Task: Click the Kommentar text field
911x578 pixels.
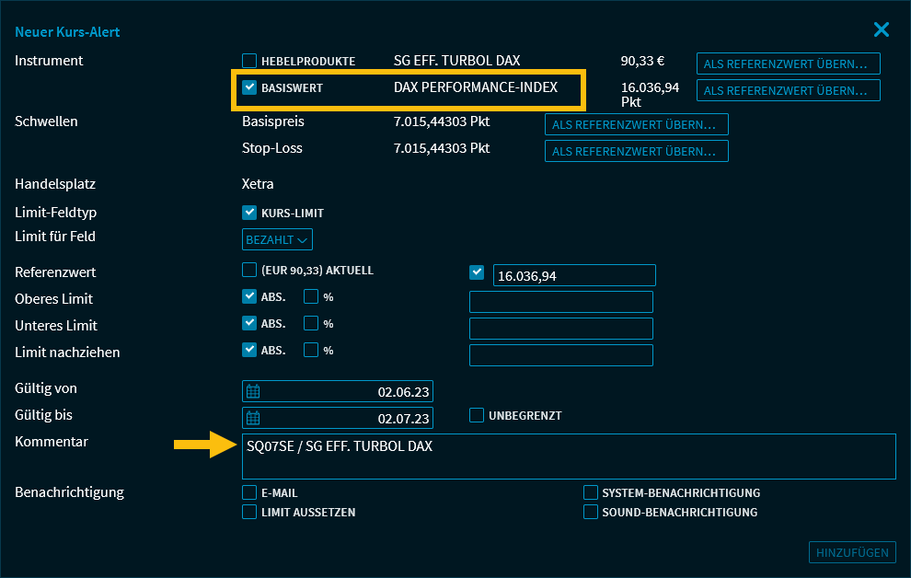Action: click(x=568, y=457)
